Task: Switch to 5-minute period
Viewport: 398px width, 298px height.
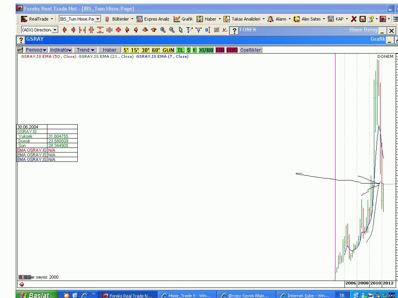Action: tap(126, 50)
